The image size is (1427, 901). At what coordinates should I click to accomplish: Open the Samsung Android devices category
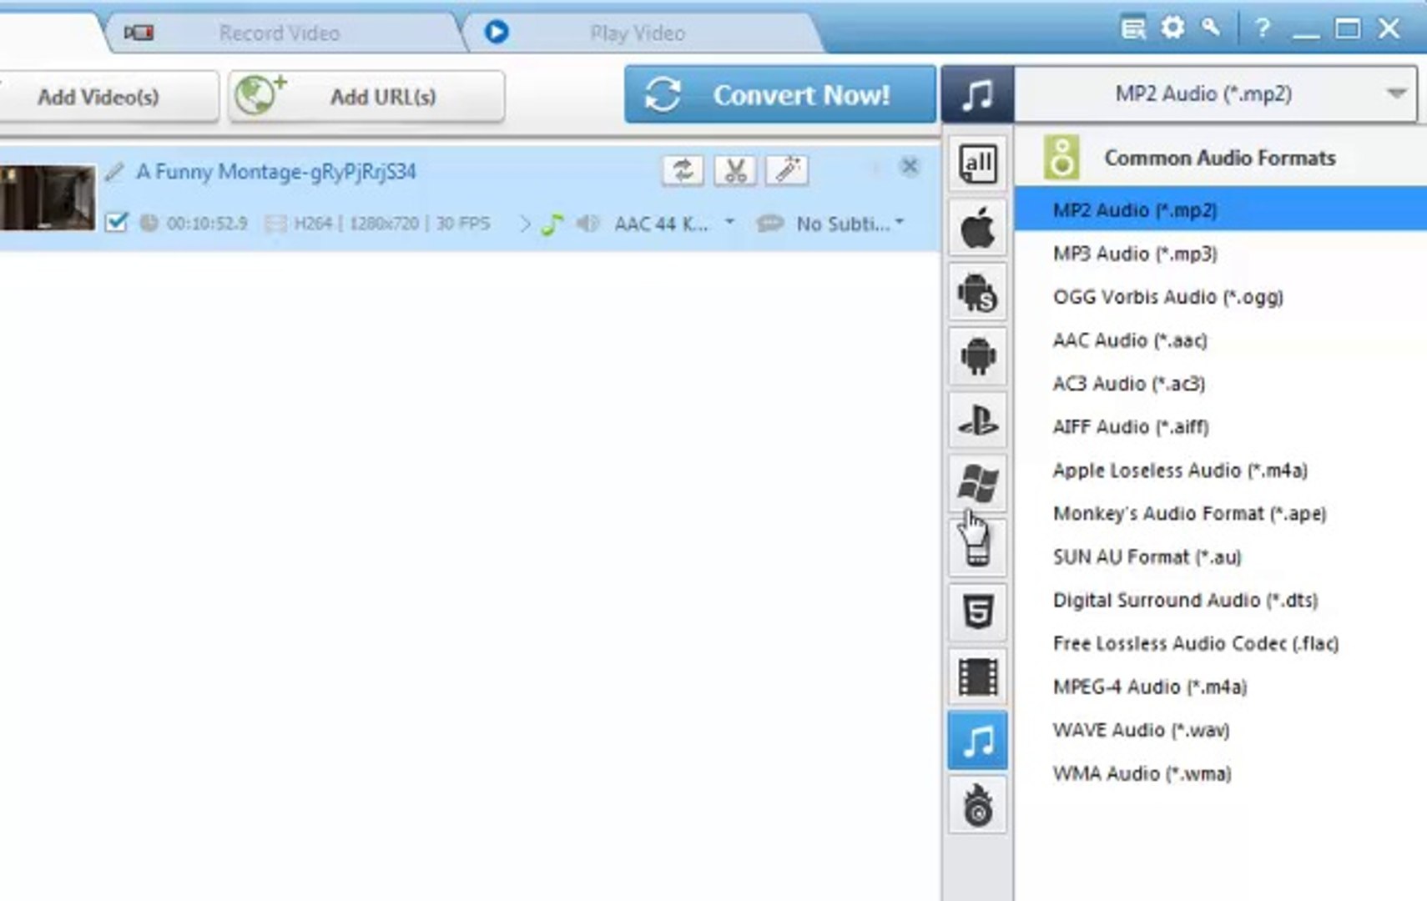coord(977,292)
